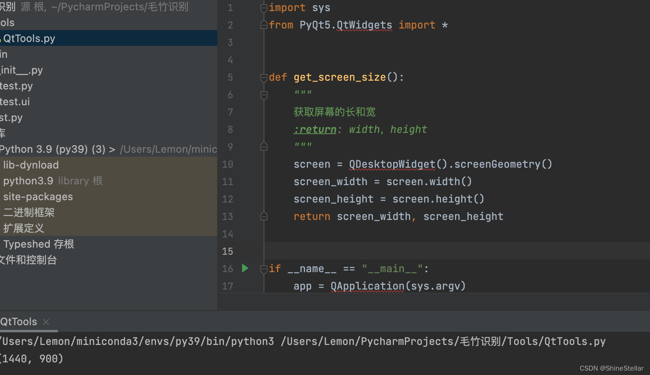Collapse the docstring fold marker on line 6

point(264,95)
